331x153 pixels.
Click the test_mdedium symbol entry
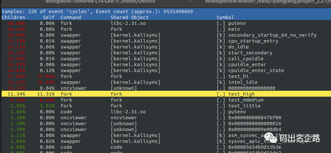[x=246, y=100]
